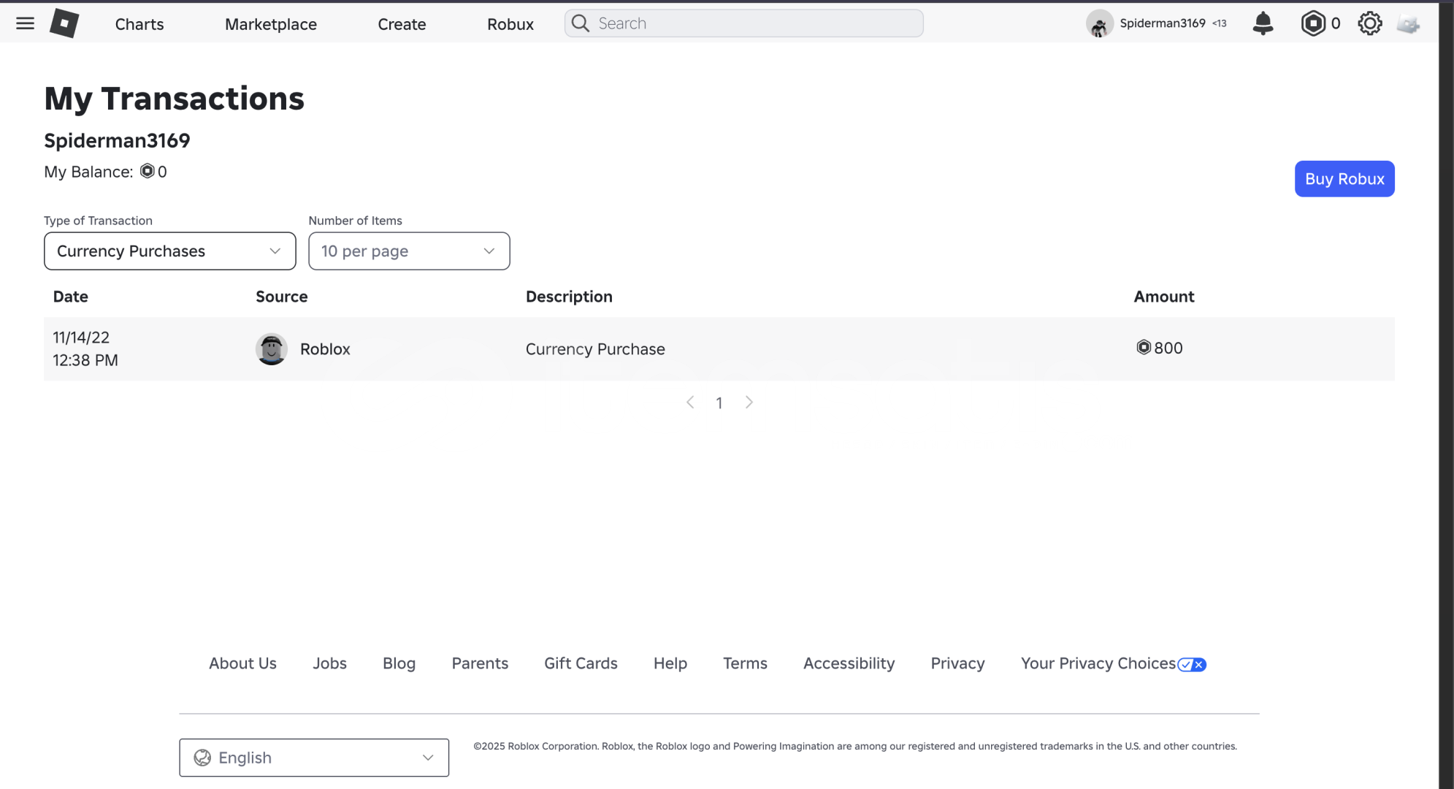This screenshot has width=1454, height=789.
Task: Click the My Transactions heading
Action: coord(174,99)
